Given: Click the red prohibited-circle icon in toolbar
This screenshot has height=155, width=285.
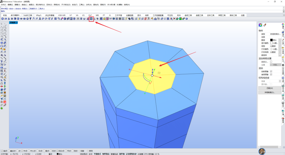Looking at the screenshot, I should (x=145, y=18).
